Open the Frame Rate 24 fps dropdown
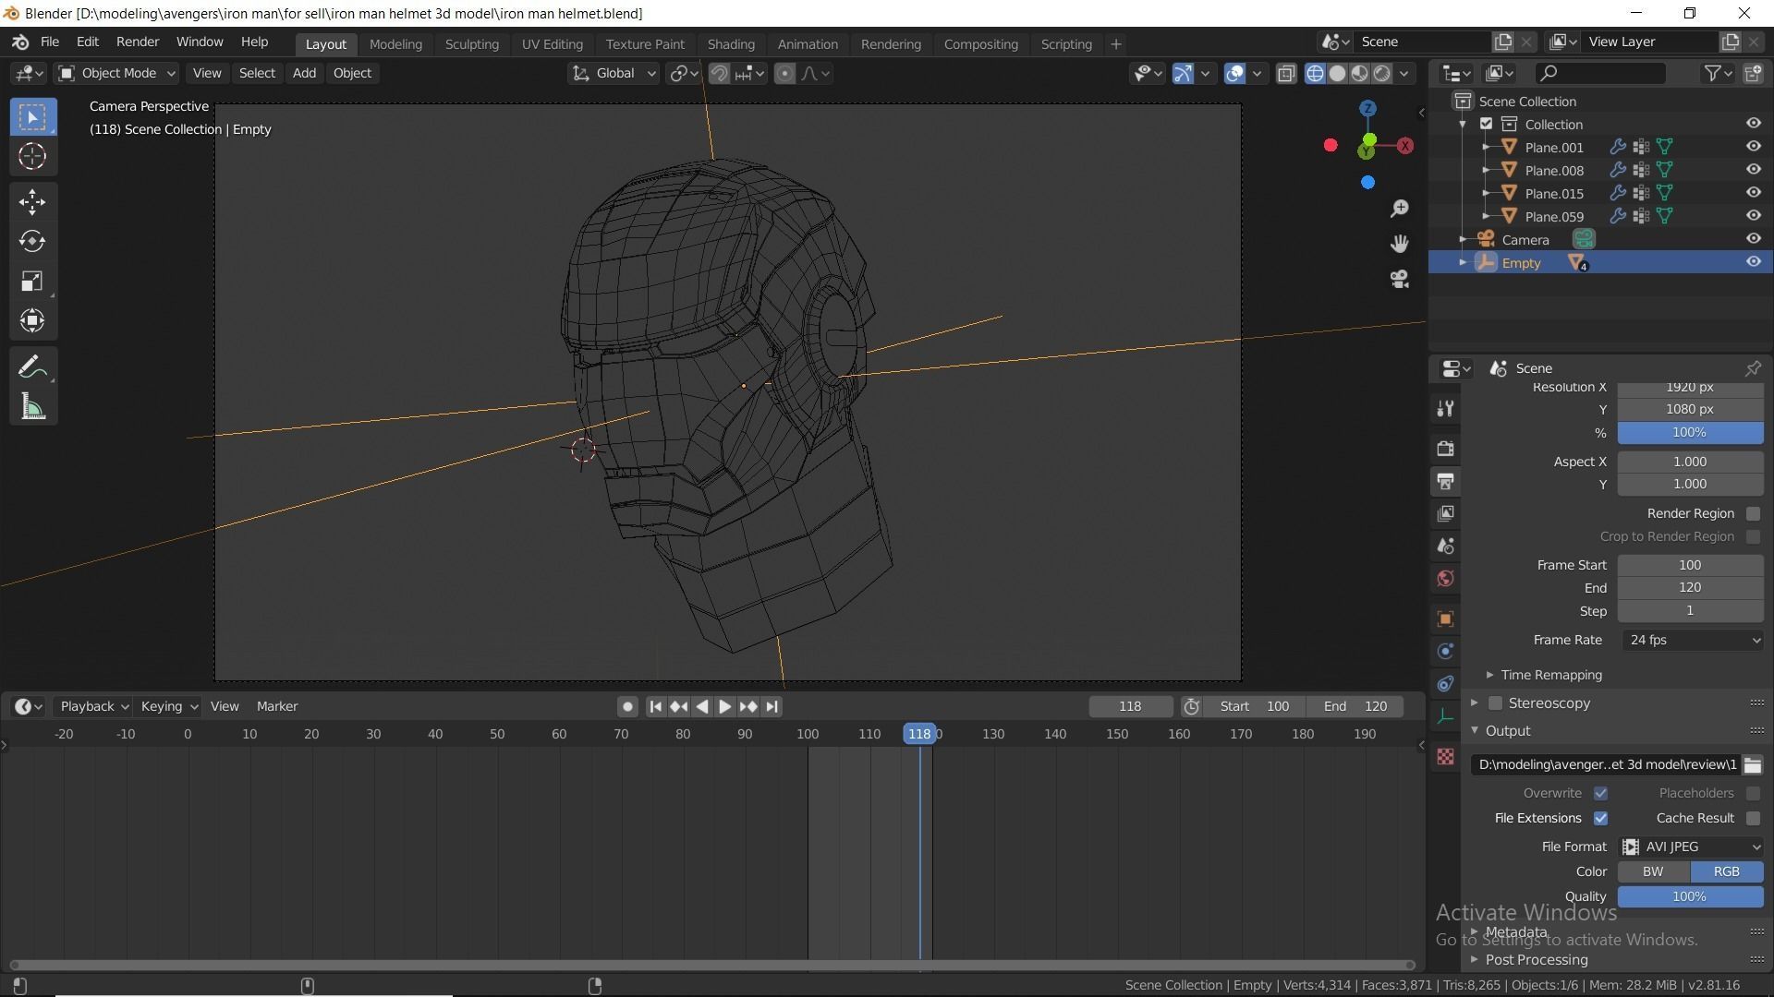 pyautogui.click(x=1692, y=640)
